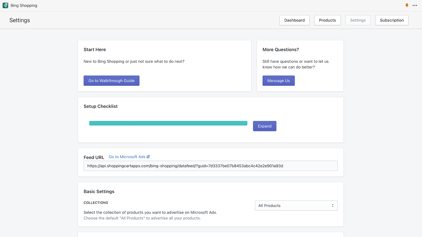Click the Message Us button
This screenshot has width=422, height=237.
(279, 81)
